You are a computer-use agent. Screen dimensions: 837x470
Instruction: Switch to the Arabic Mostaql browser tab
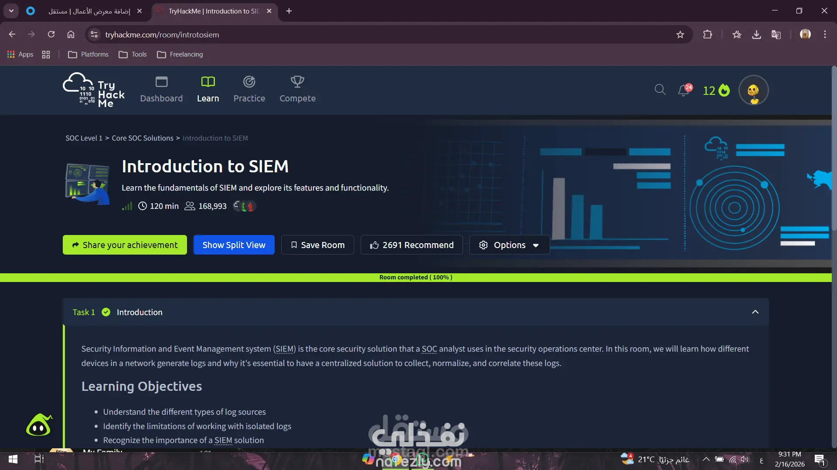coord(89,11)
